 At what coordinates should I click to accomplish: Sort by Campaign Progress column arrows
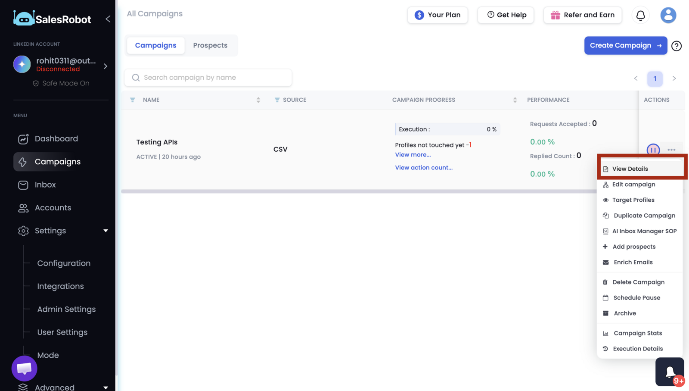tap(515, 100)
